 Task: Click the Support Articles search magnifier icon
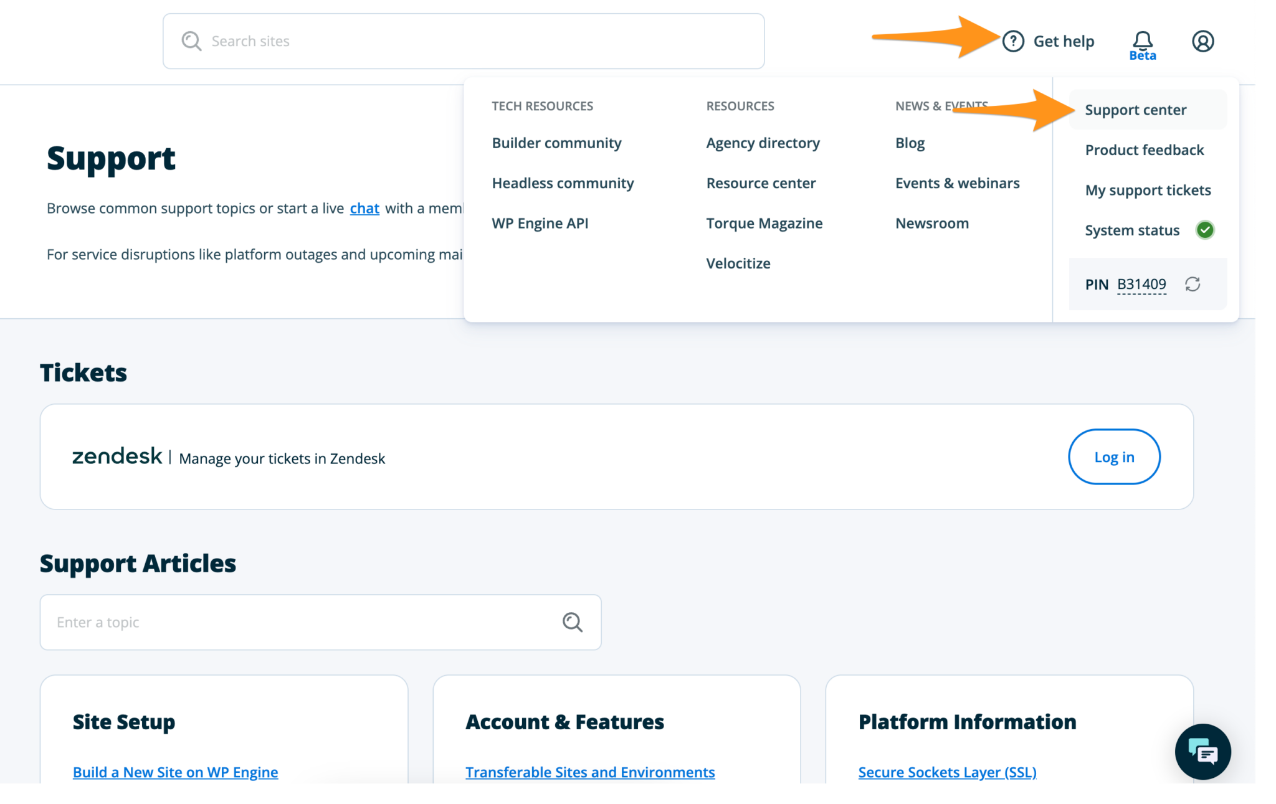pyautogui.click(x=572, y=622)
